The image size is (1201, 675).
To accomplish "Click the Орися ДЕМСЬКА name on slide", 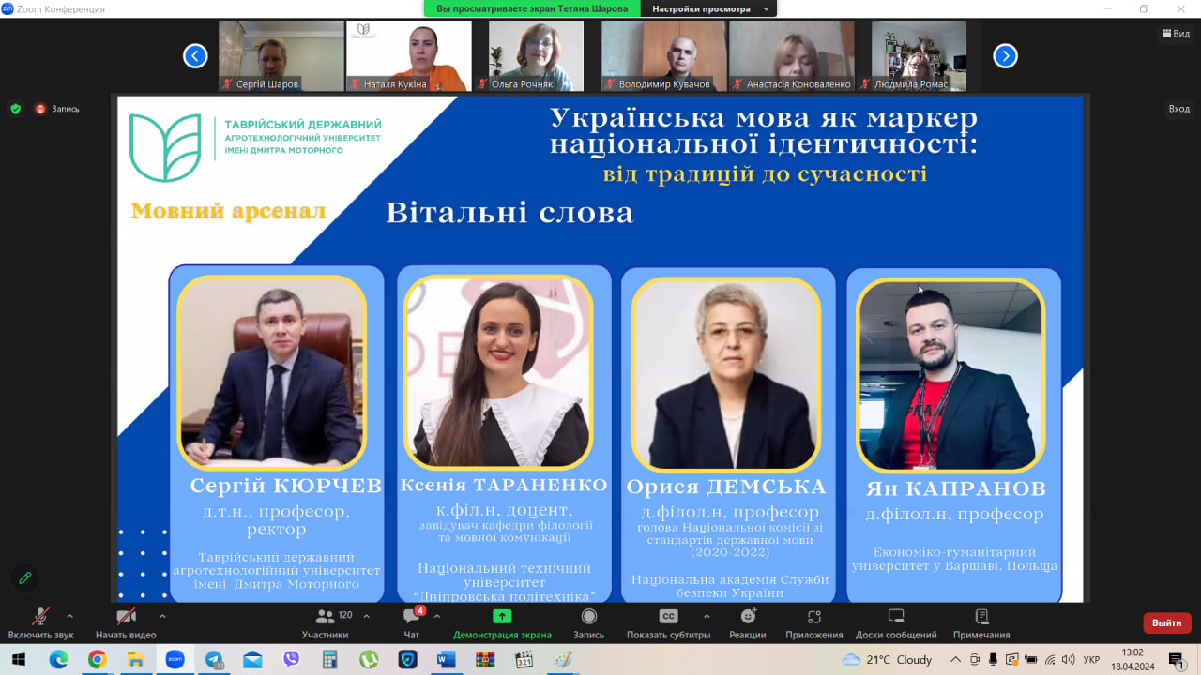I will pos(726,487).
